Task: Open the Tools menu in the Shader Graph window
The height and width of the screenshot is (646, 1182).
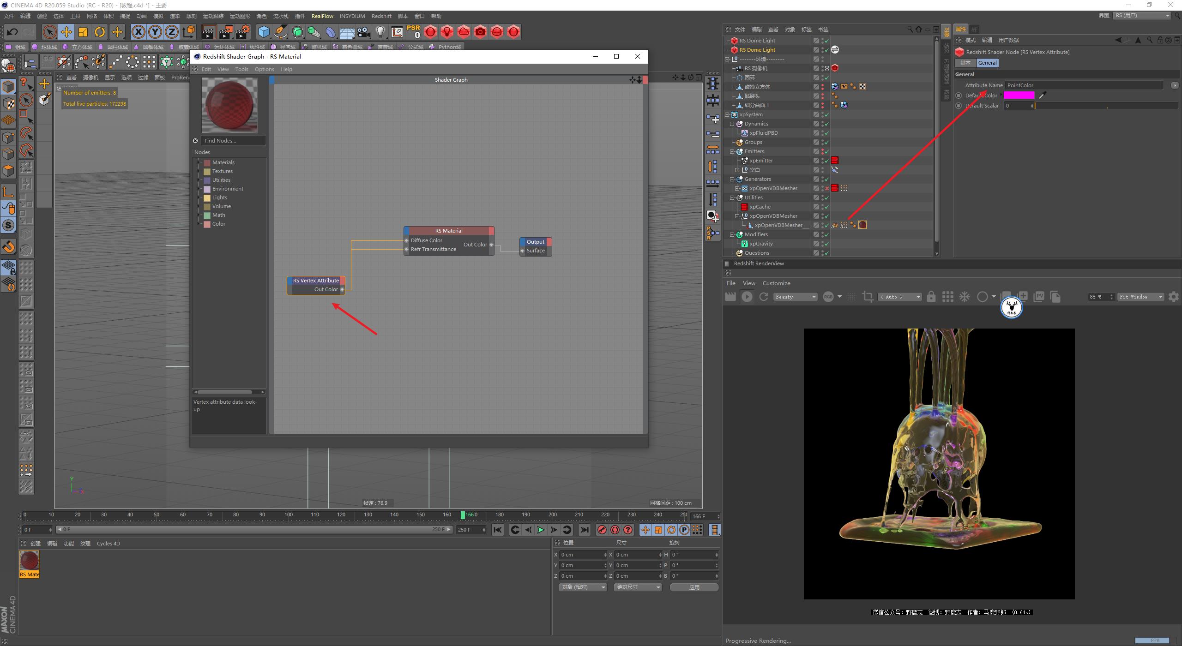Action: point(241,69)
